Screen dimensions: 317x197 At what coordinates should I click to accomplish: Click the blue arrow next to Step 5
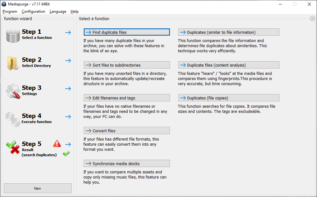coord(68,144)
